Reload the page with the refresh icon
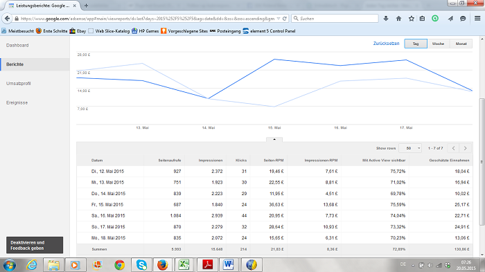This screenshot has height=272, width=485. [285, 19]
